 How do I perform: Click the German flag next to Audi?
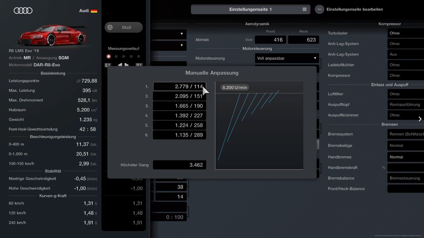click(94, 11)
